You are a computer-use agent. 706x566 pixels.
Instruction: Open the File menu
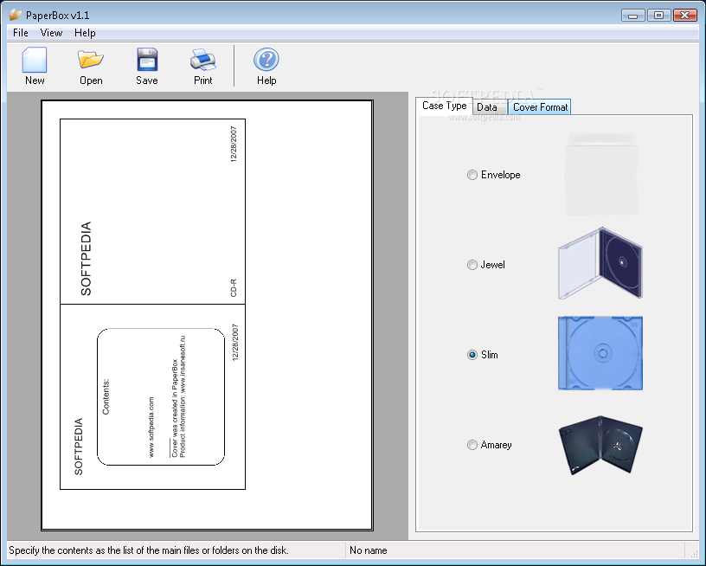point(20,33)
